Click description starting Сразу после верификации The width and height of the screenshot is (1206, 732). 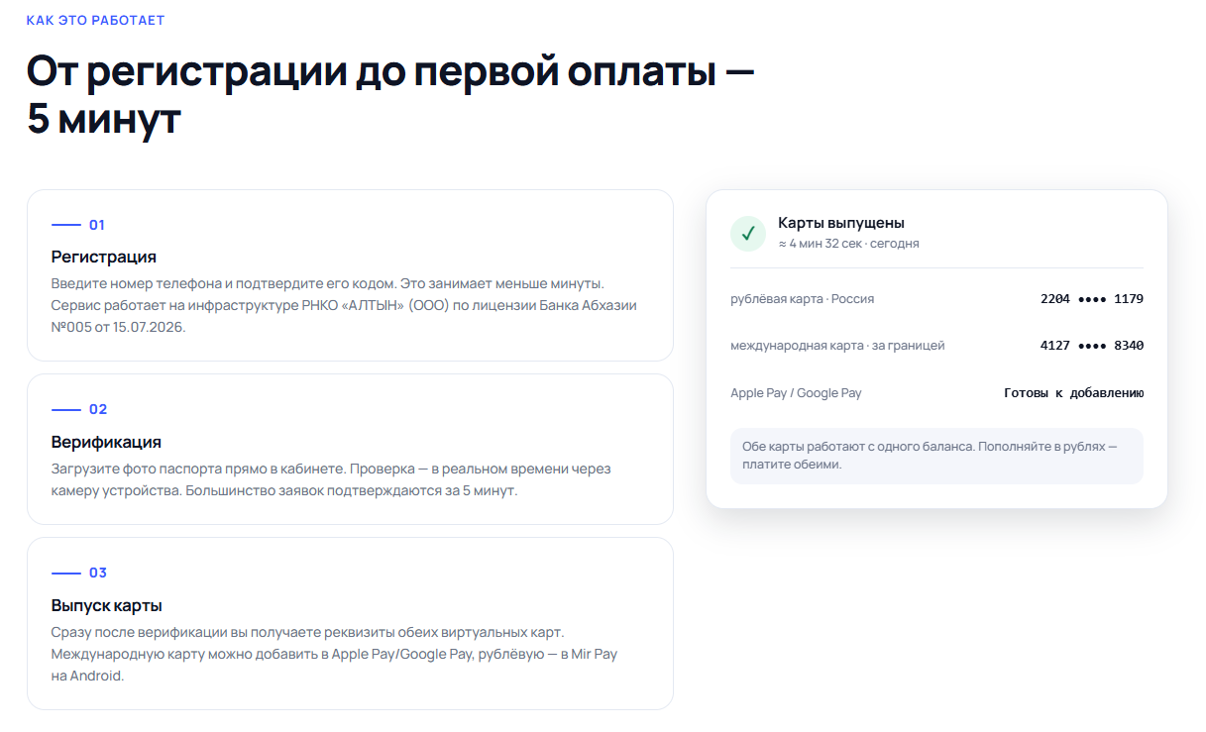tap(334, 654)
